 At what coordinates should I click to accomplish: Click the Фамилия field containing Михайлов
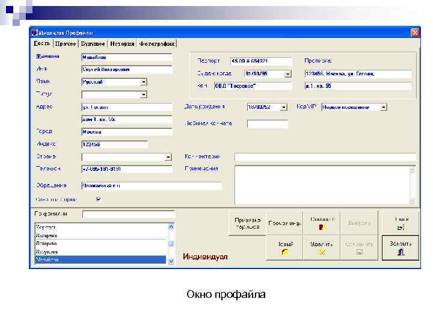pos(127,58)
